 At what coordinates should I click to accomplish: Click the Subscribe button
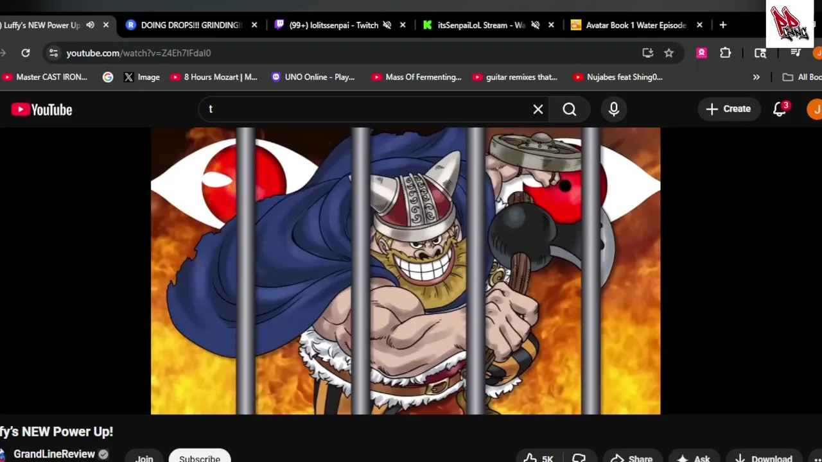pos(200,457)
